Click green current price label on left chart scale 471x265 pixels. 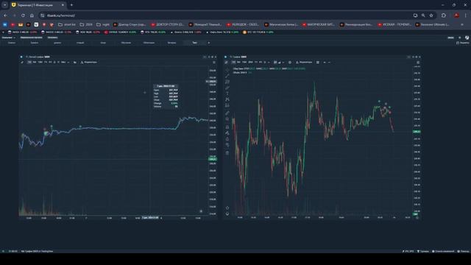click(213, 159)
